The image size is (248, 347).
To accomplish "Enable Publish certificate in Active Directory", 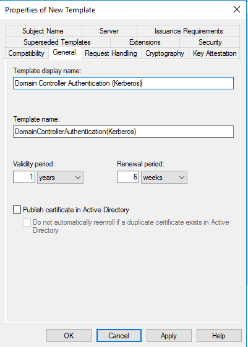I will [17, 210].
